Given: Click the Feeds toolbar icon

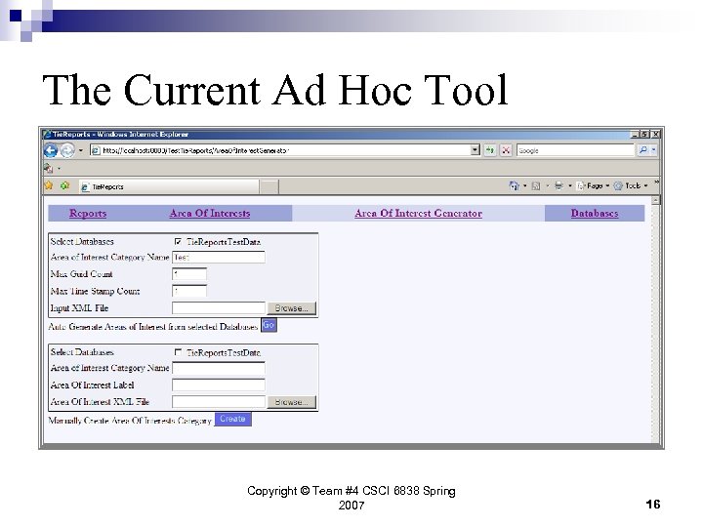Looking at the screenshot, I should pos(536,186).
